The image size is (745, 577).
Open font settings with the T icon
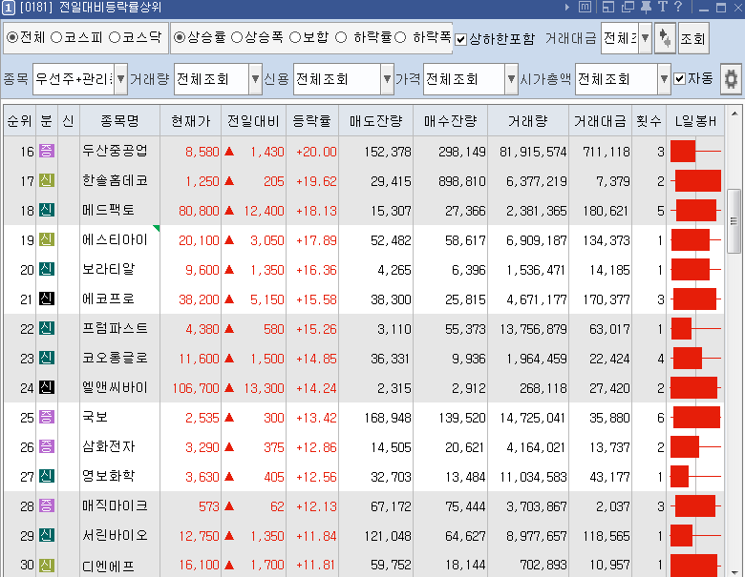click(662, 7)
